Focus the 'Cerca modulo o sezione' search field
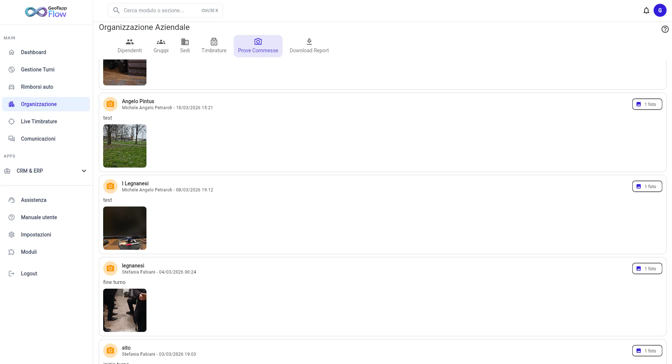The height and width of the screenshot is (364, 672). tap(165, 10)
